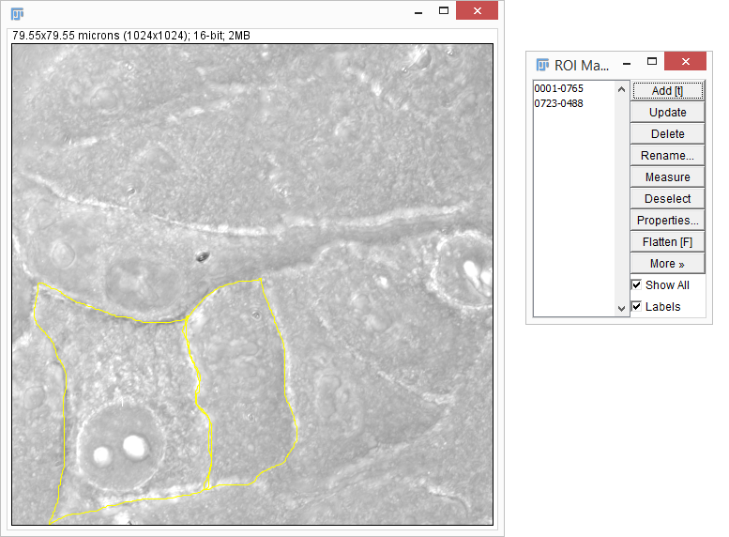
Task: Click the ImageJ icon in ROI Manager title bar
Action: coord(542,65)
